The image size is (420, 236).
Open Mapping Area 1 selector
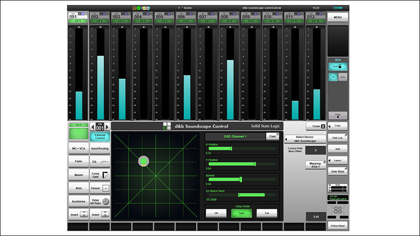316,165
